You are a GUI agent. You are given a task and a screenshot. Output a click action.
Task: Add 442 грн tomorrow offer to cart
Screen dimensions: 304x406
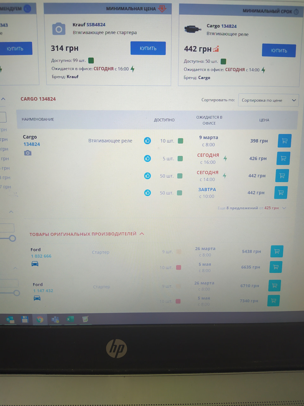pos(281,193)
